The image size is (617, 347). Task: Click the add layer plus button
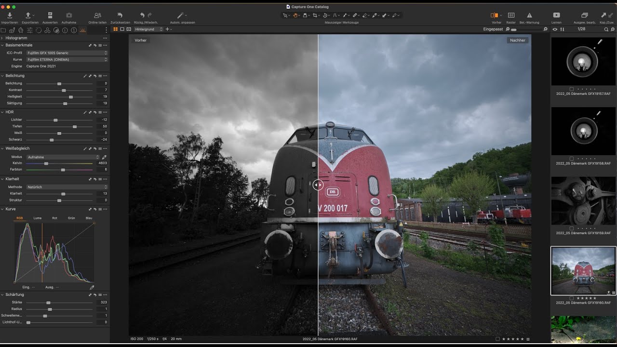[168, 29]
